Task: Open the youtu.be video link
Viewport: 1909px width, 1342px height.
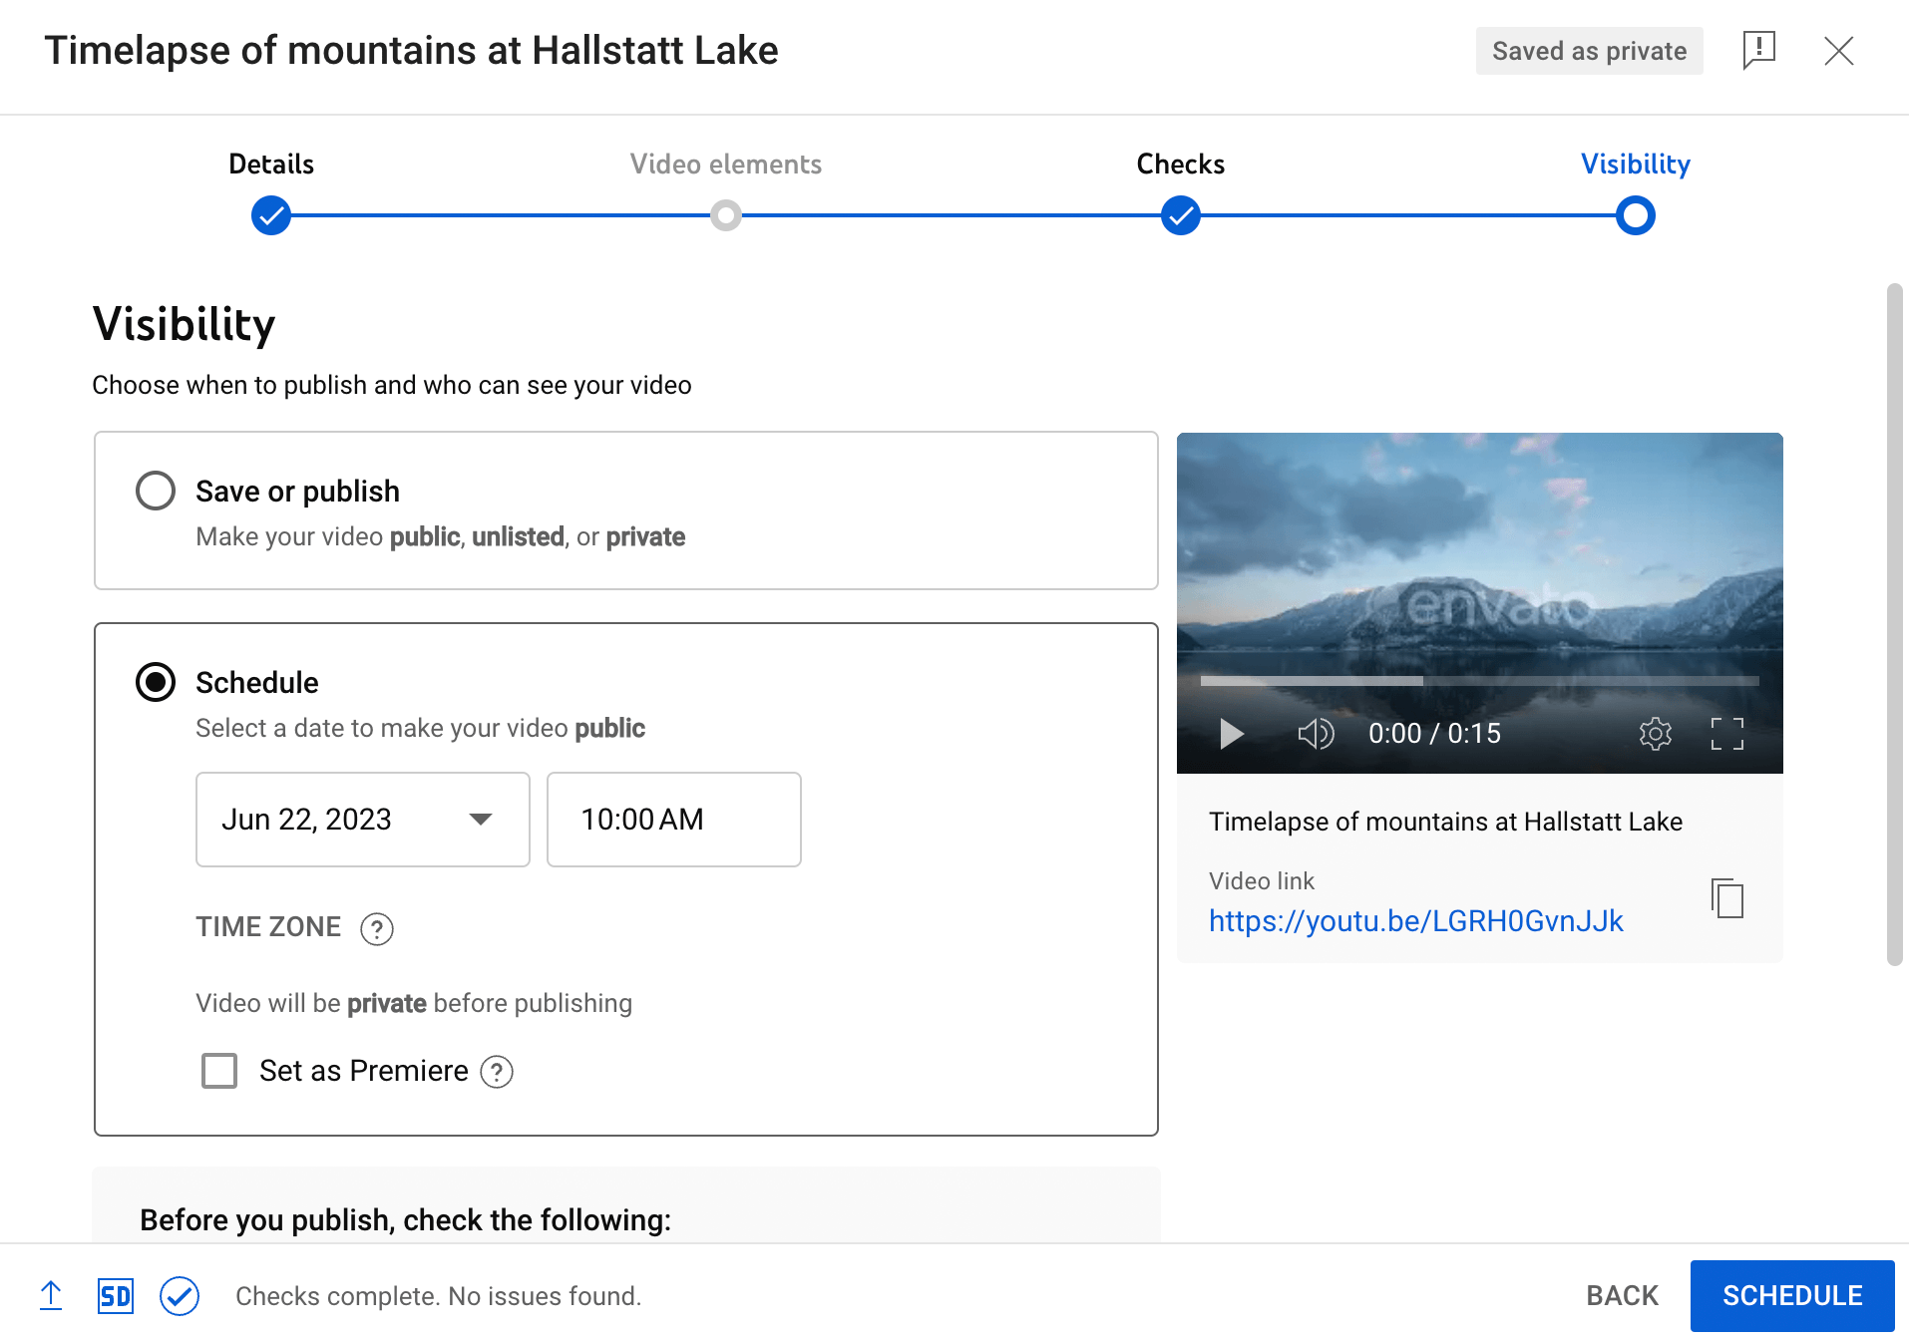Action: pyautogui.click(x=1416, y=921)
